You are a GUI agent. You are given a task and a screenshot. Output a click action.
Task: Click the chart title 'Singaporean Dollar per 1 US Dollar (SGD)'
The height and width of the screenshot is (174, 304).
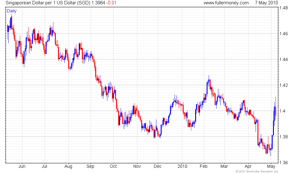48,3
